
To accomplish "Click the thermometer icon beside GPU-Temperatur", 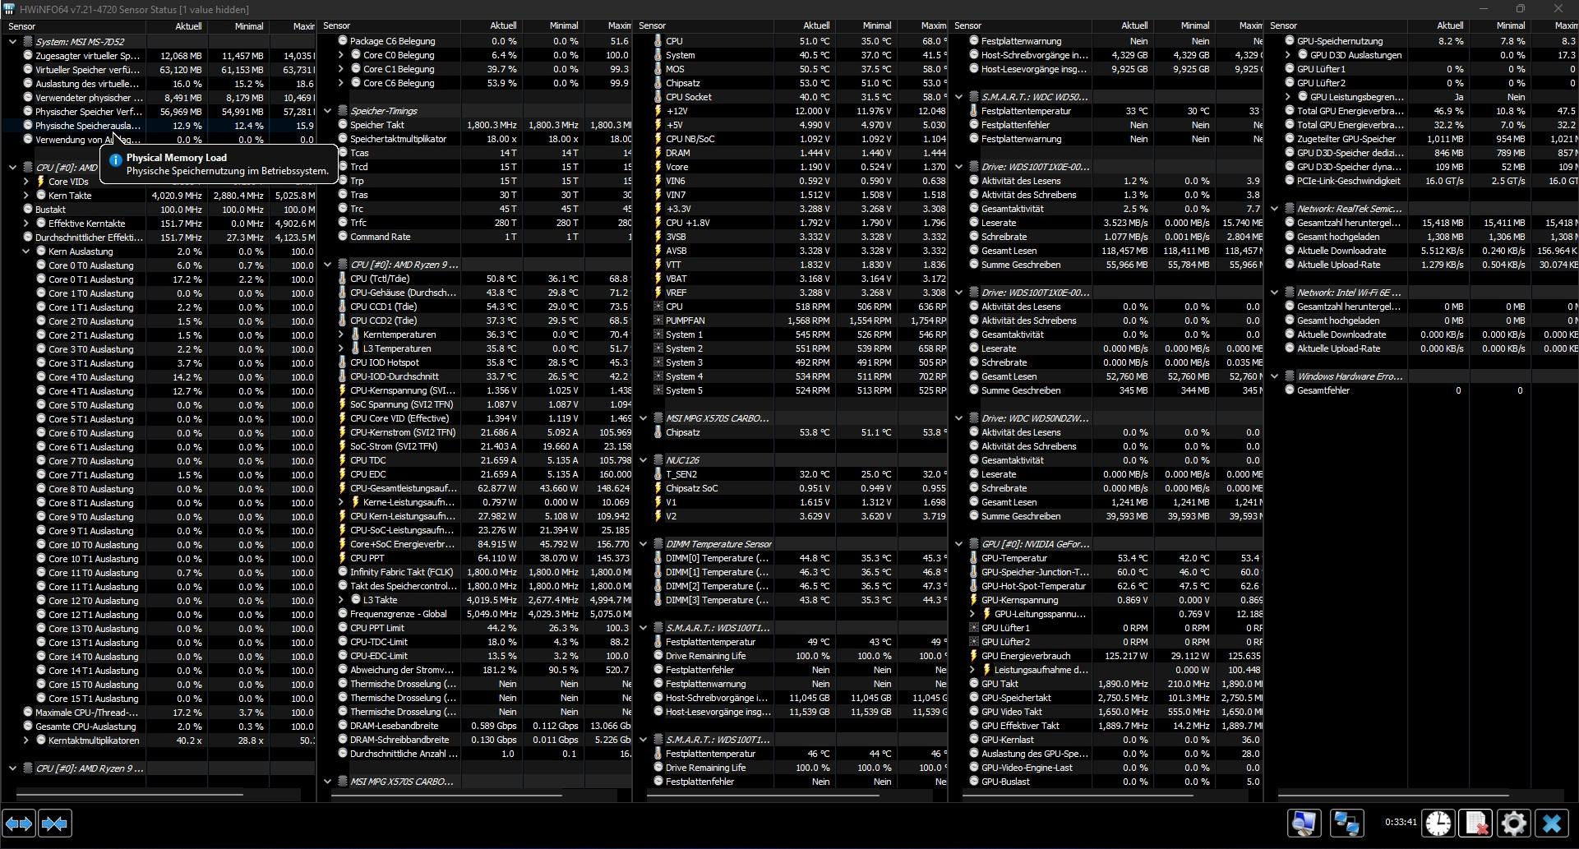I will (x=974, y=558).
